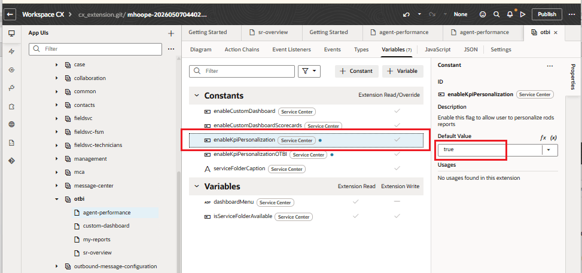Open the sr-overview editor tab
Viewport: 582px width, 273px height.
pos(272,33)
